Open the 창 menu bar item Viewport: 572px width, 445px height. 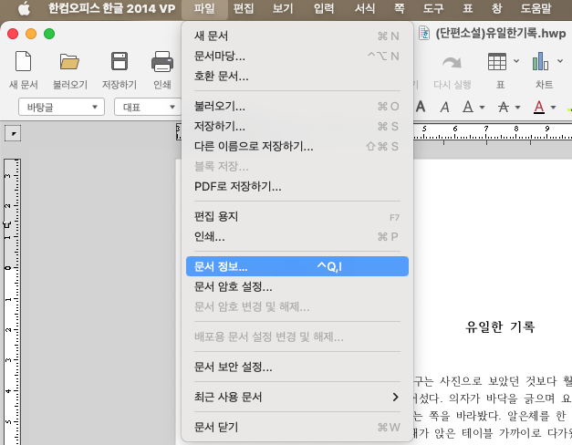pyautogui.click(x=497, y=8)
